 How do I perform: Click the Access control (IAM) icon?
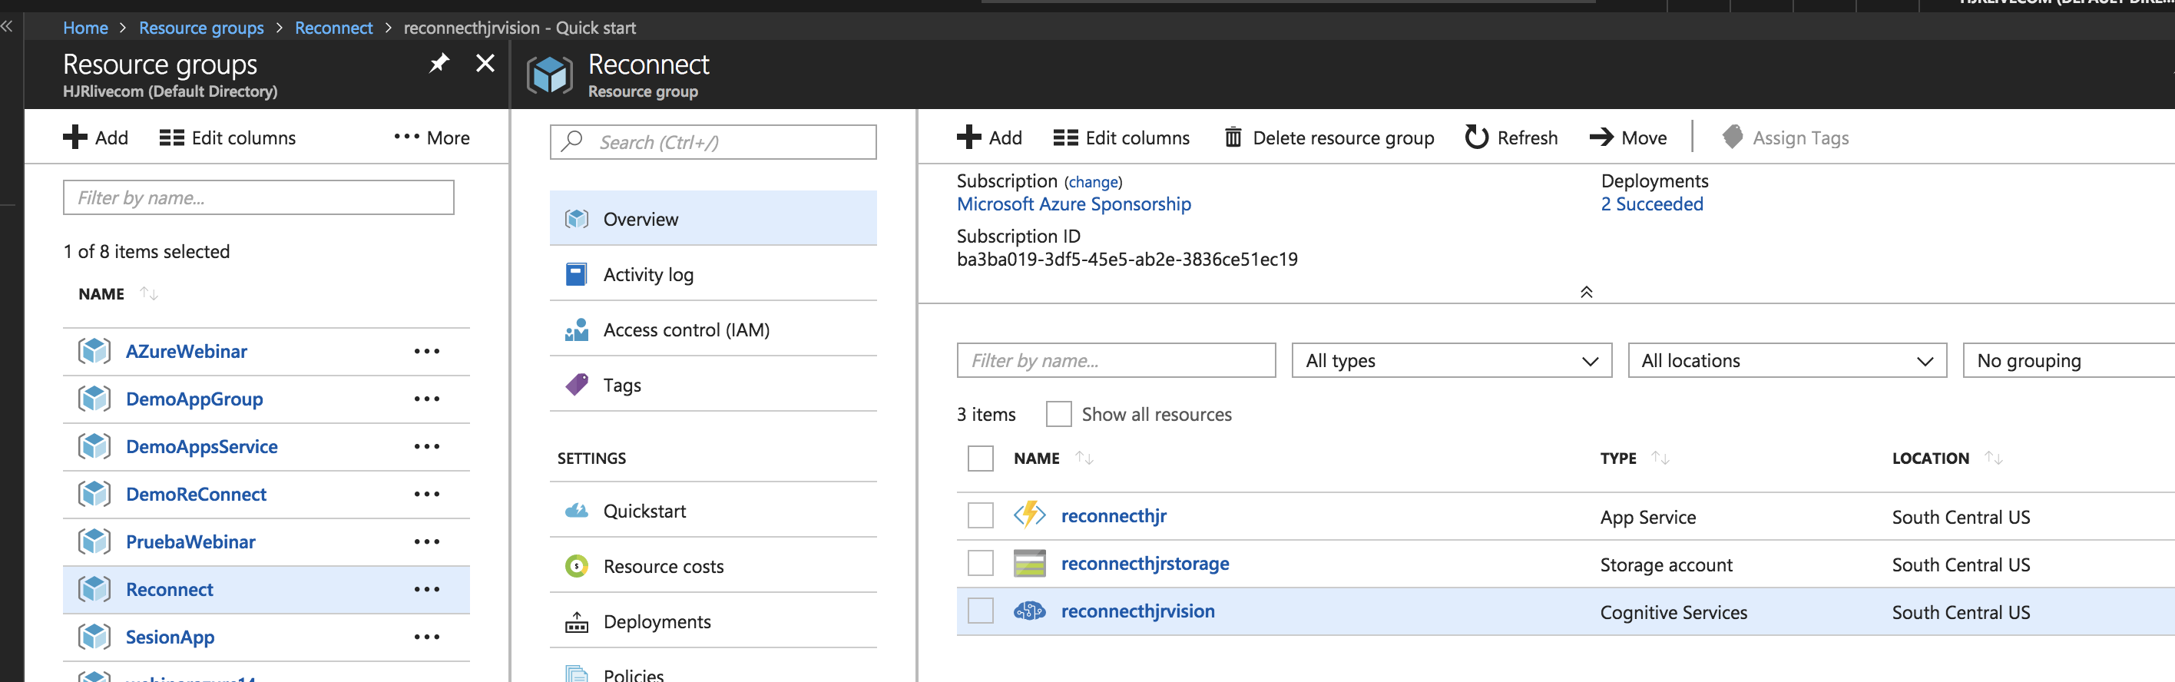[x=577, y=329]
